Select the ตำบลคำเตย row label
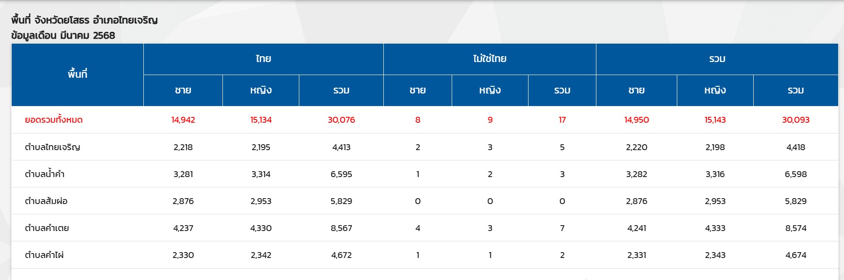 click(x=47, y=228)
